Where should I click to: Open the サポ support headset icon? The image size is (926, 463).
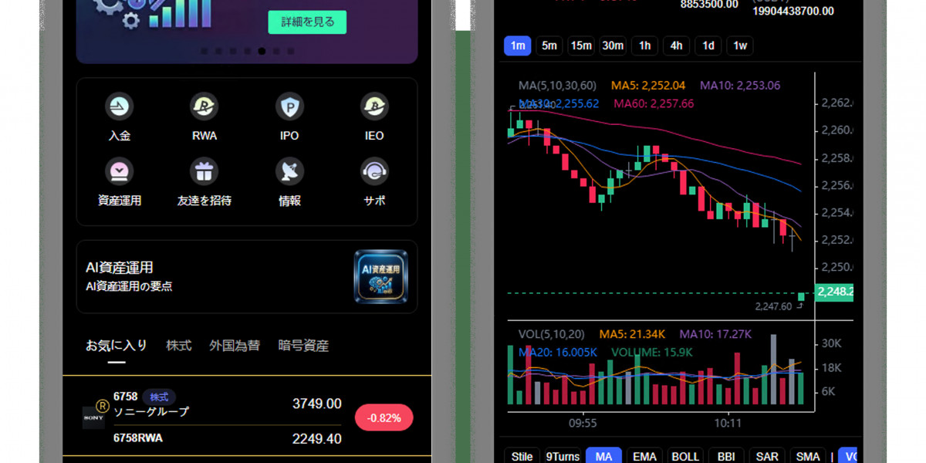coord(374,171)
